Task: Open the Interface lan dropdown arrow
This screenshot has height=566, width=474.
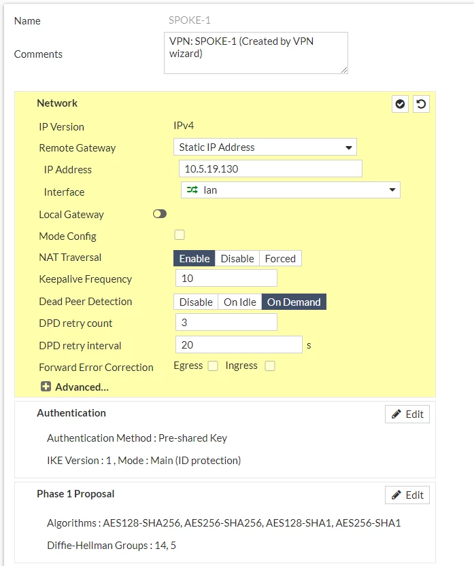Action: (392, 190)
